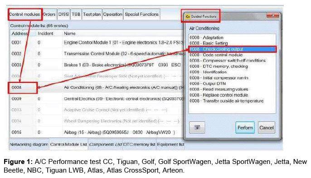Open the Equipment list tab
Screen dimensions: 311x178
click(170, 144)
